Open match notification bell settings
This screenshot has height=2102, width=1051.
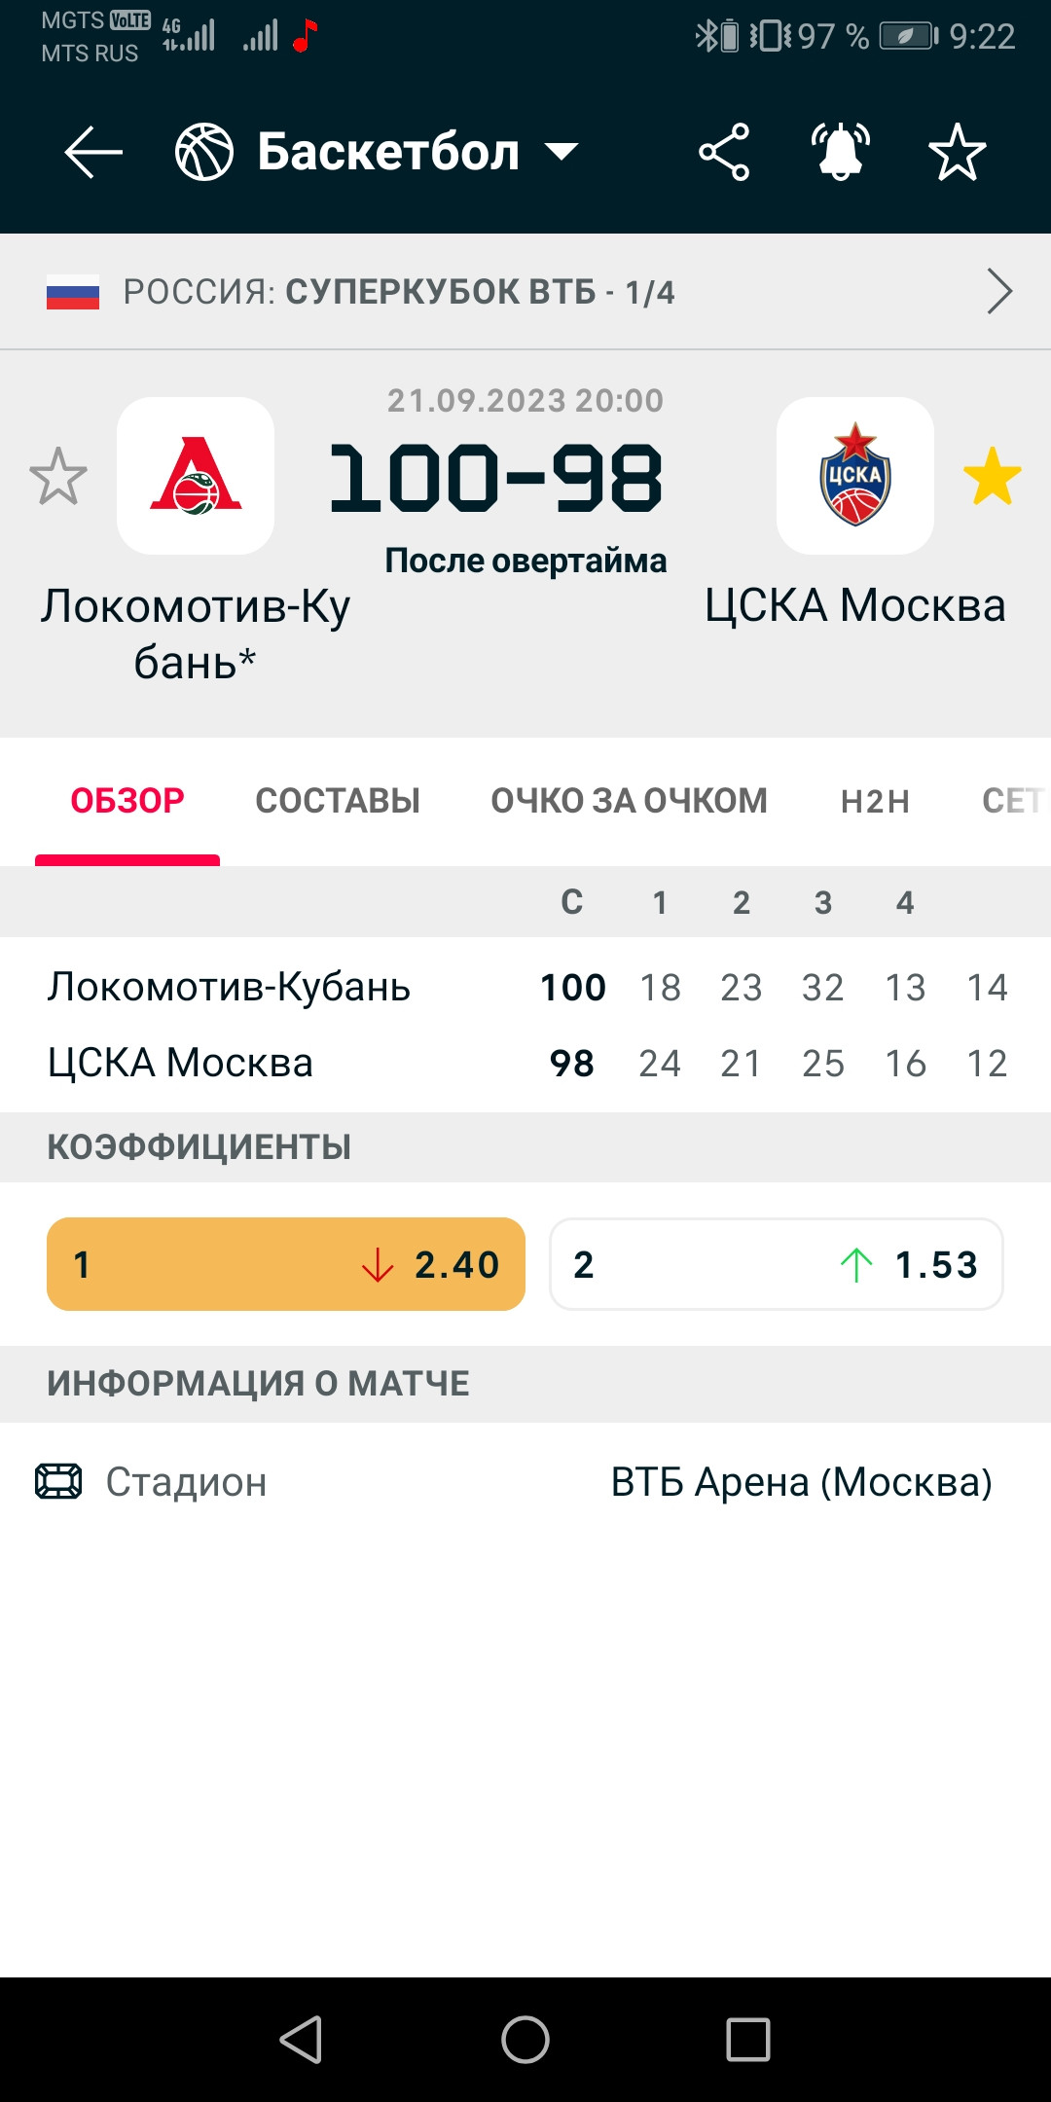click(841, 152)
